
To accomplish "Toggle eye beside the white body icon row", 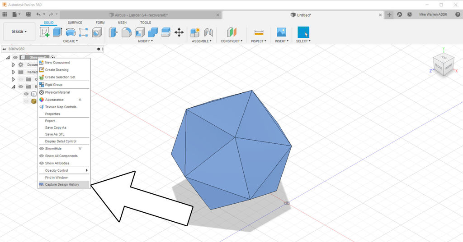I will (x=26, y=94).
